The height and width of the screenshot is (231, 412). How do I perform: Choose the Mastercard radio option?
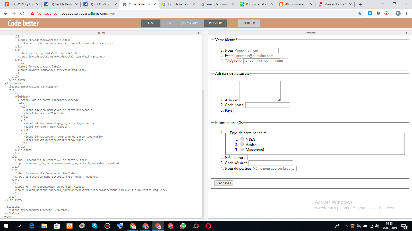click(242, 149)
